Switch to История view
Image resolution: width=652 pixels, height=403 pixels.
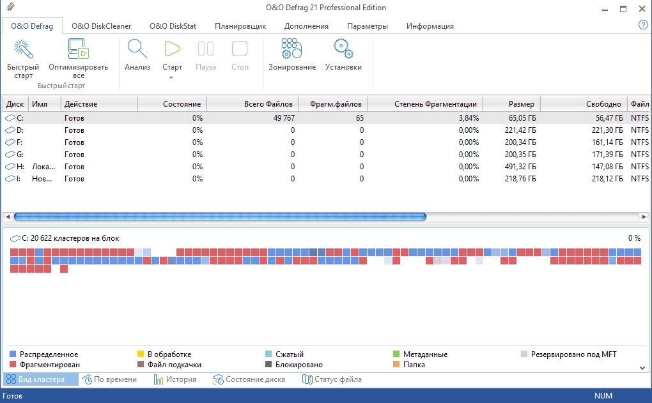point(175,379)
